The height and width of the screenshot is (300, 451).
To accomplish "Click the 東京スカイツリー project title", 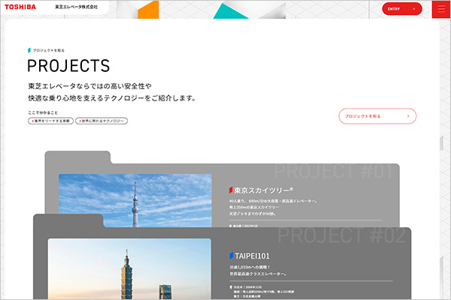I will [x=263, y=190].
